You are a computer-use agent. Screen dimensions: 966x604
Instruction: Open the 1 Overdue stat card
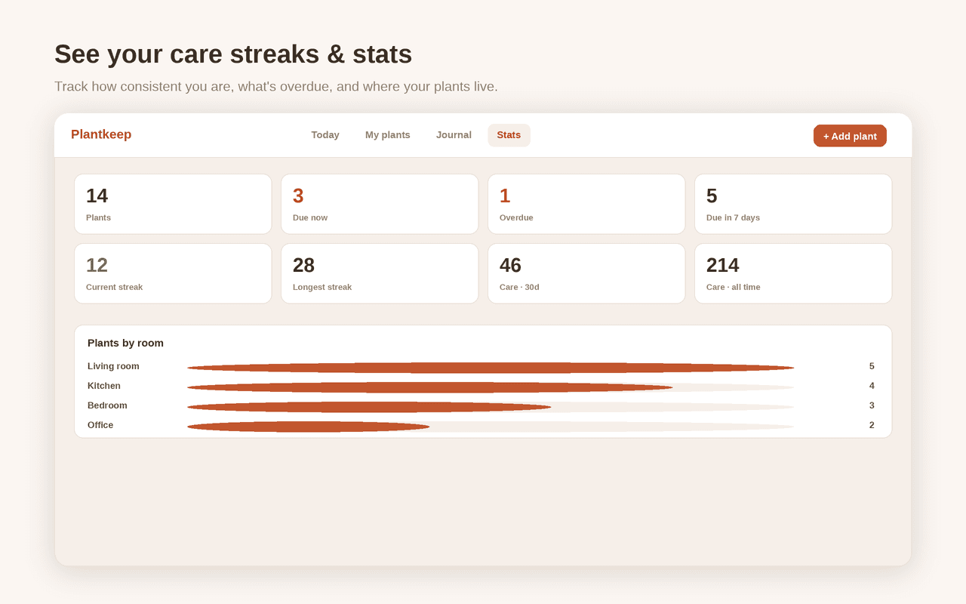(x=586, y=204)
